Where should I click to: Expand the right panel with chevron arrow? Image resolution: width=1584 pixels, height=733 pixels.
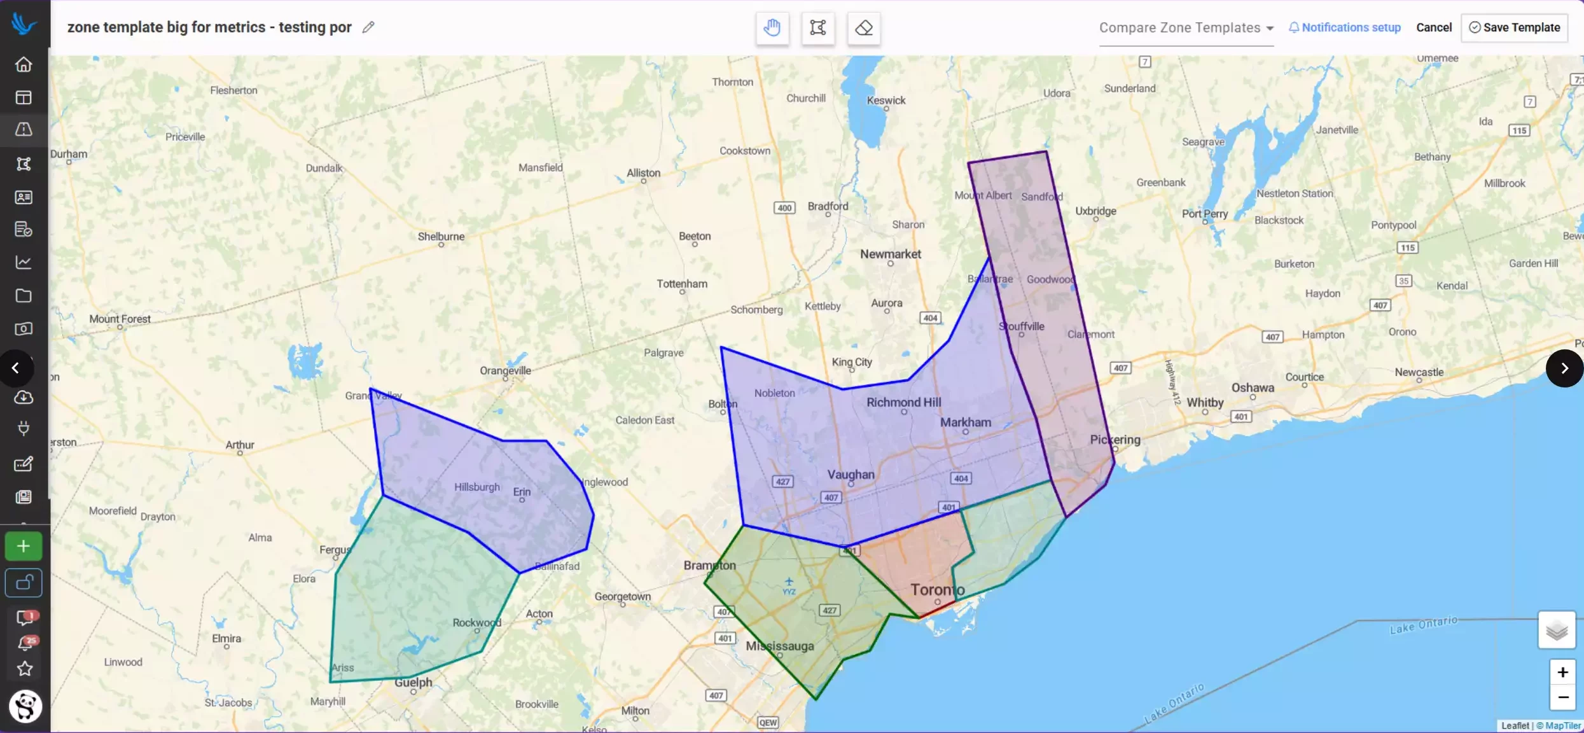pyautogui.click(x=1564, y=368)
